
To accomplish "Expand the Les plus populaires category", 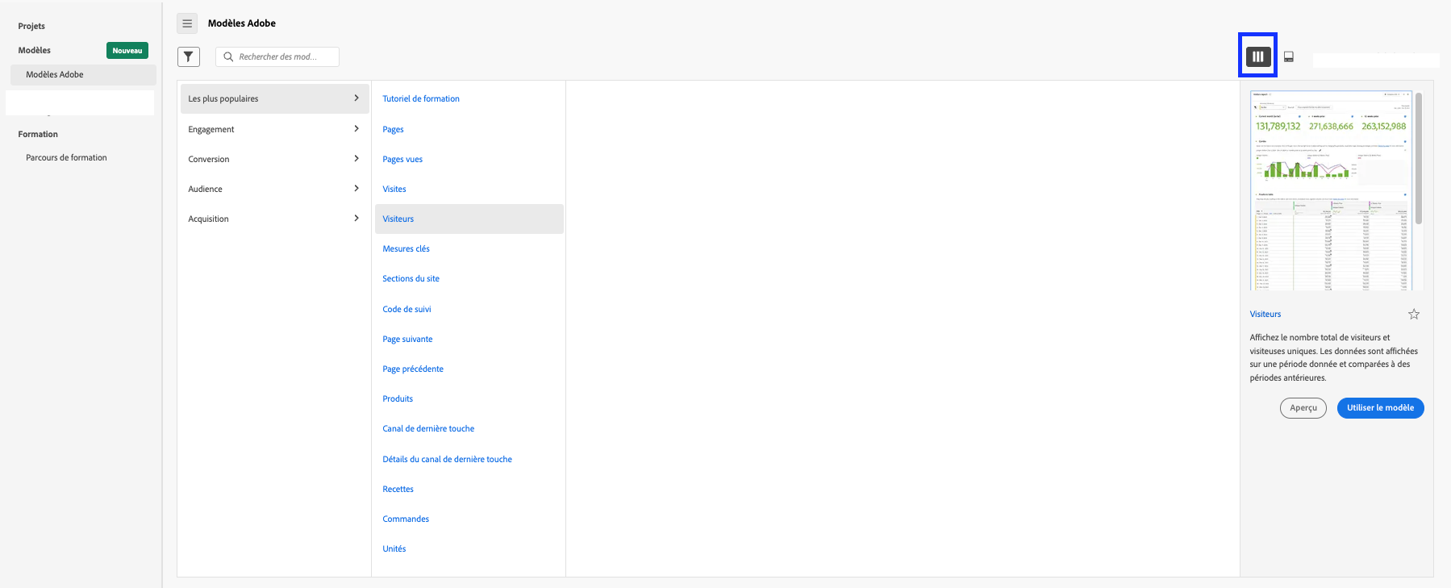I will [274, 98].
